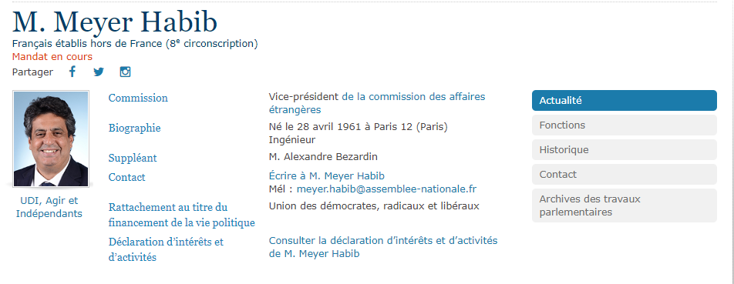Open the Instagram share icon
The height and width of the screenshot is (284, 734).
tap(125, 72)
